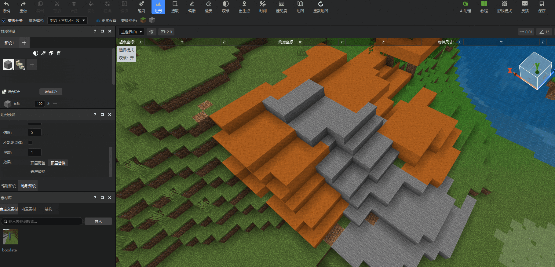Click the trash delete icon in material preset

(59, 53)
